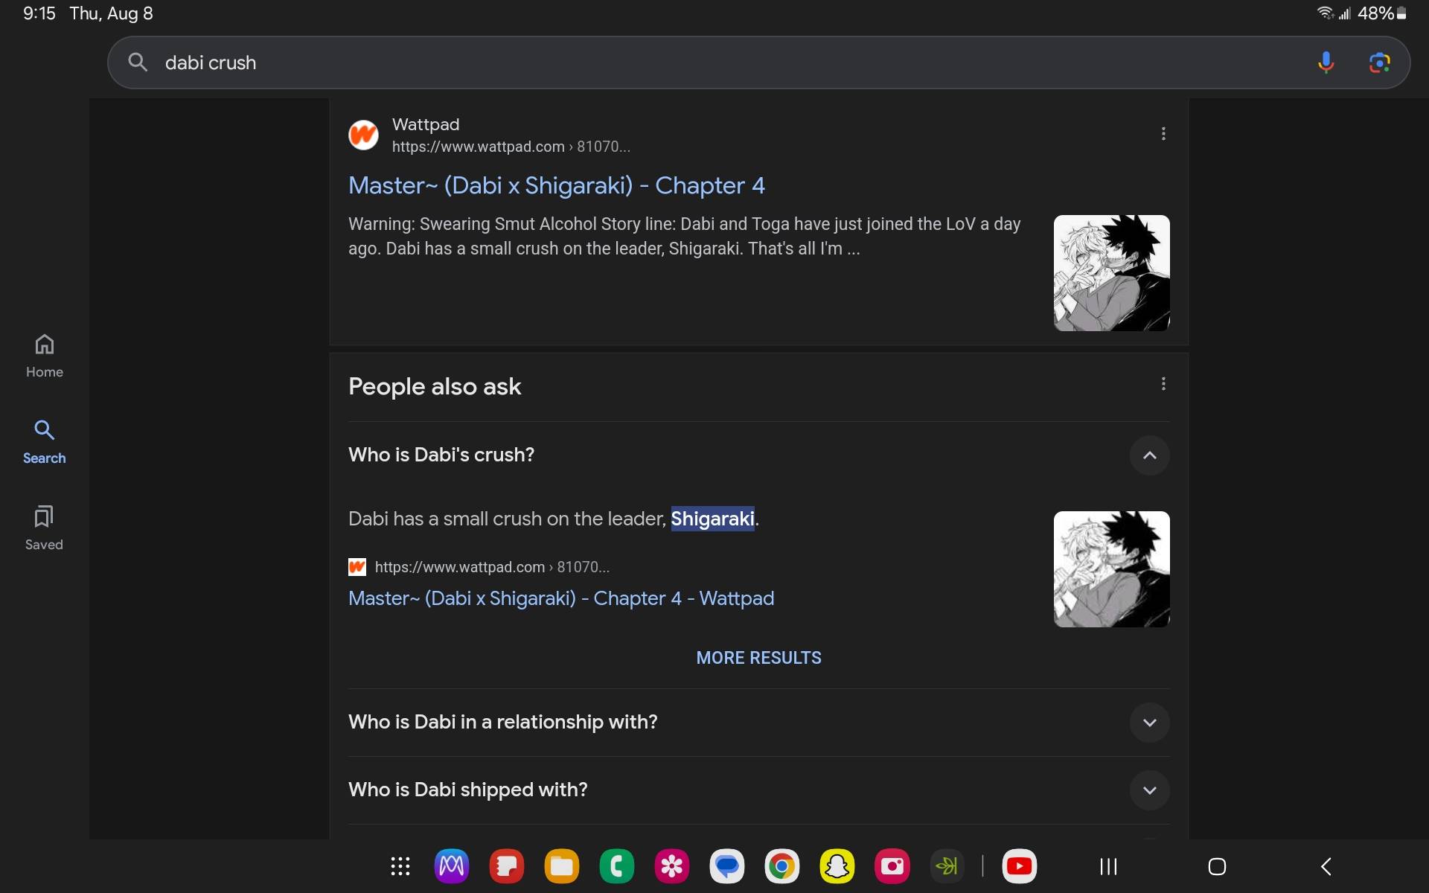This screenshot has width=1429, height=893.
Task: Open the dark green arrow app icon
Action: pyautogui.click(x=947, y=866)
